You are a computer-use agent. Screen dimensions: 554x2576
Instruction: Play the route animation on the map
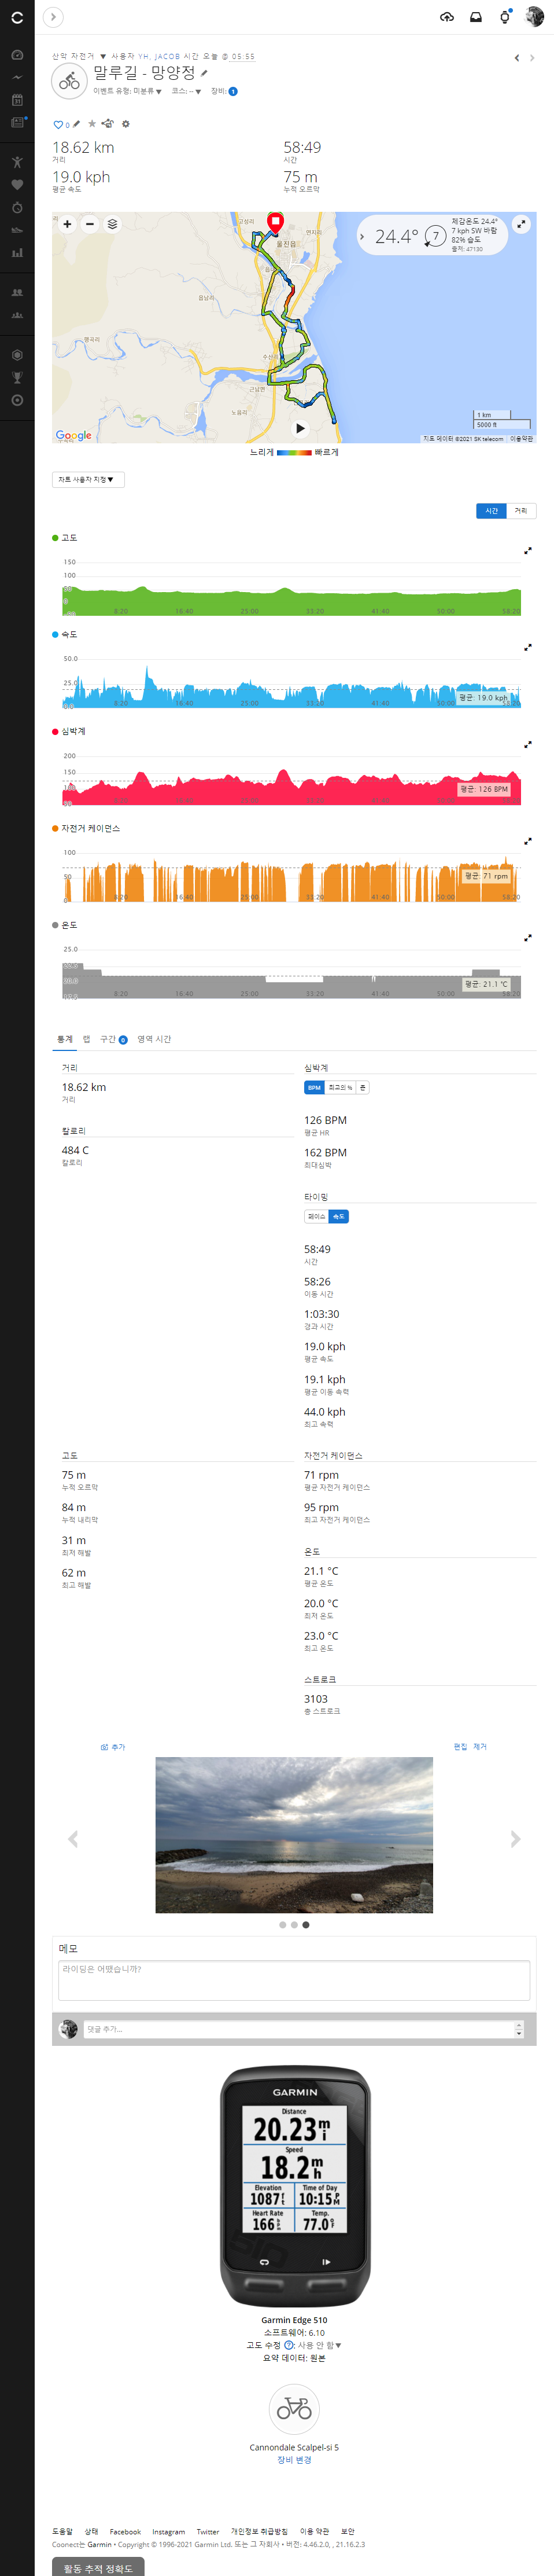[x=300, y=428]
